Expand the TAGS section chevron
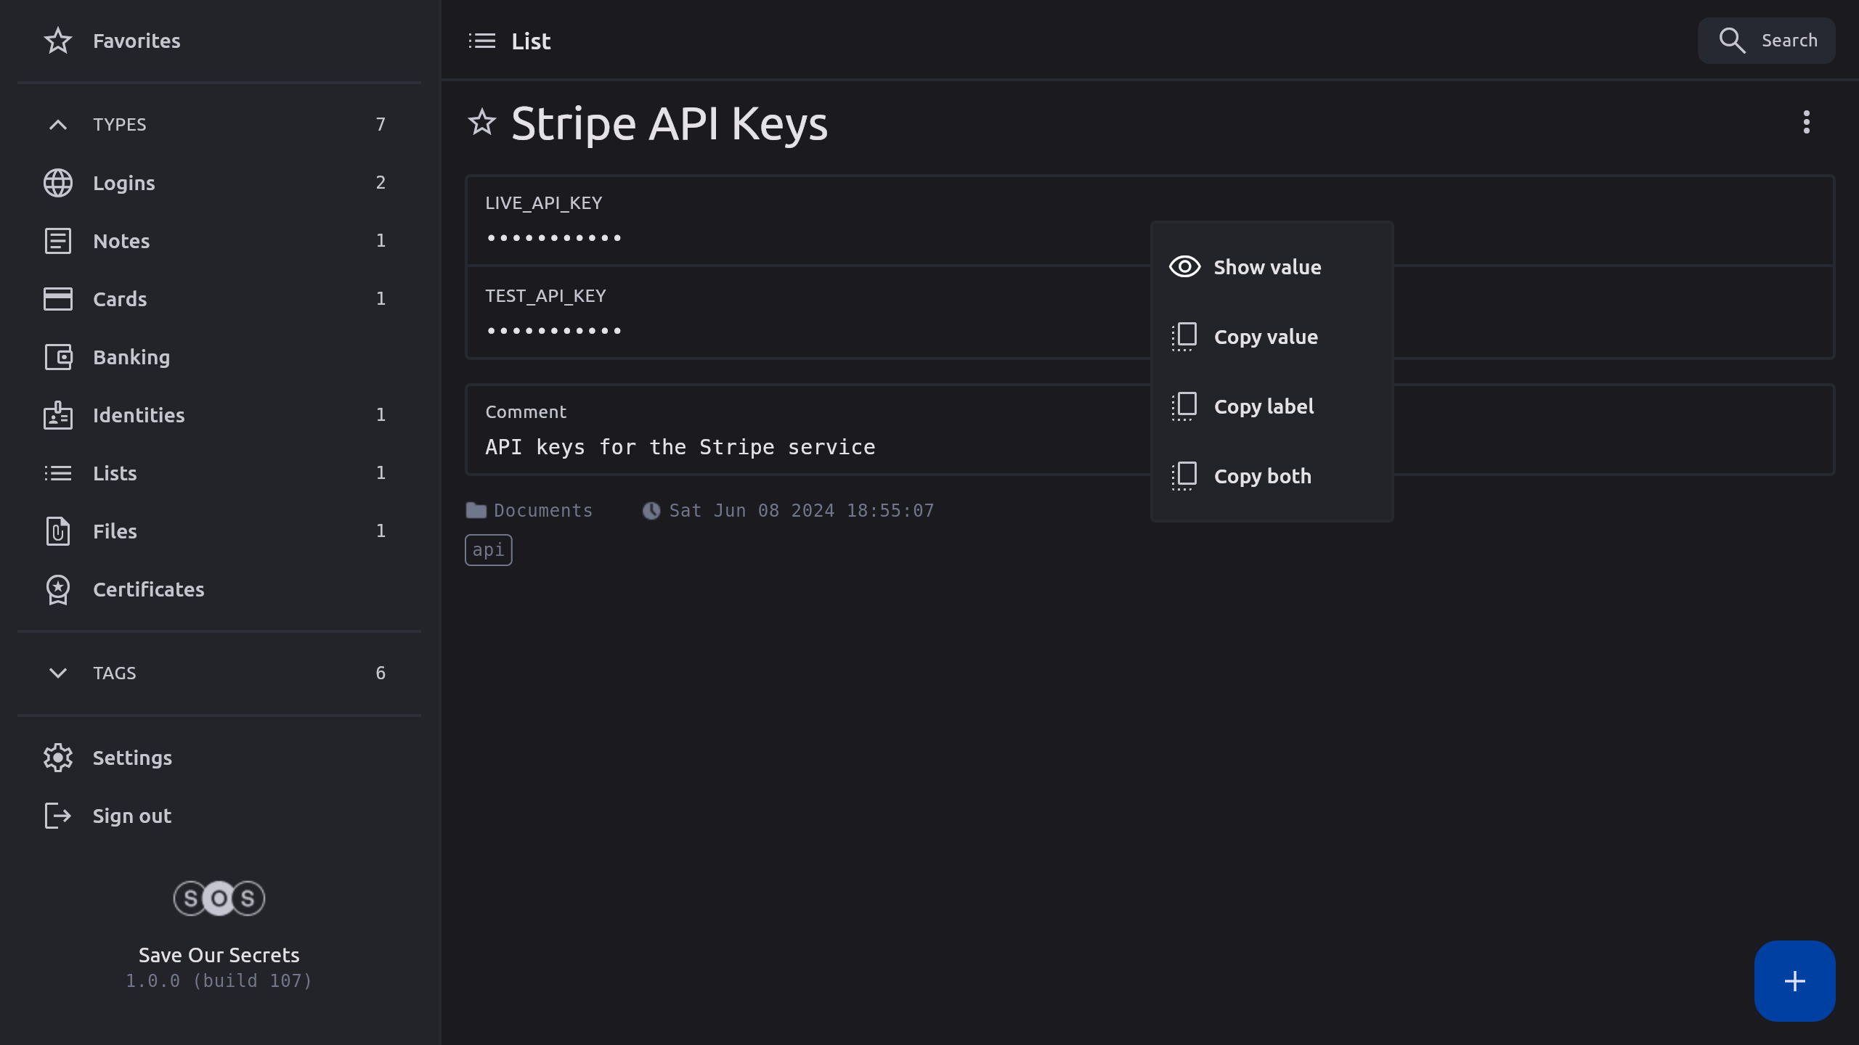Viewport: 1859px width, 1045px height. pos(58,673)
